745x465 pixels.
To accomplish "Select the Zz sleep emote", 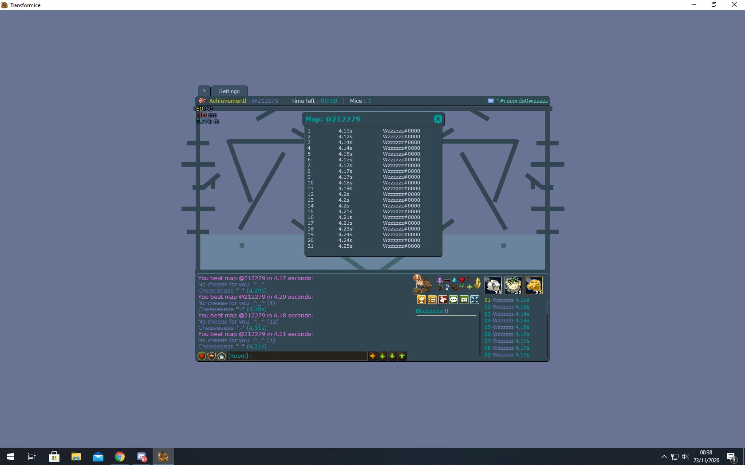I will click(447, 287).
